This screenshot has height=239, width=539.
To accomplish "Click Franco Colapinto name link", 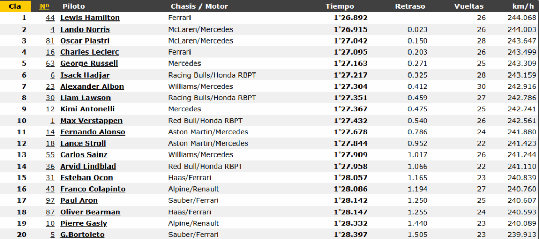I will [x=93, y=189].
